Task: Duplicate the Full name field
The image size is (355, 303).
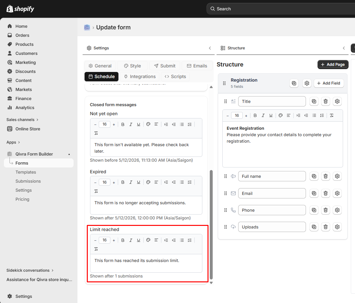Action: [x=314, y=176]
